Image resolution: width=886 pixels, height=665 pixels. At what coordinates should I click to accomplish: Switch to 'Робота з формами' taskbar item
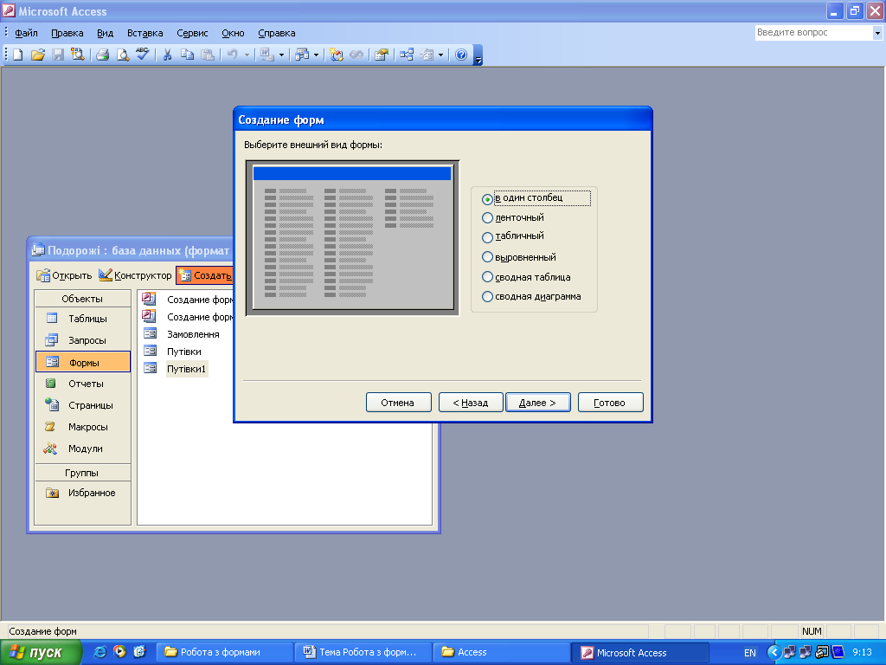224,653
